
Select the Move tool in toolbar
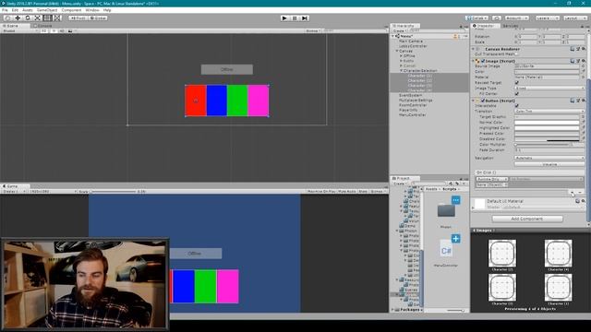click(x=18, y=18)
